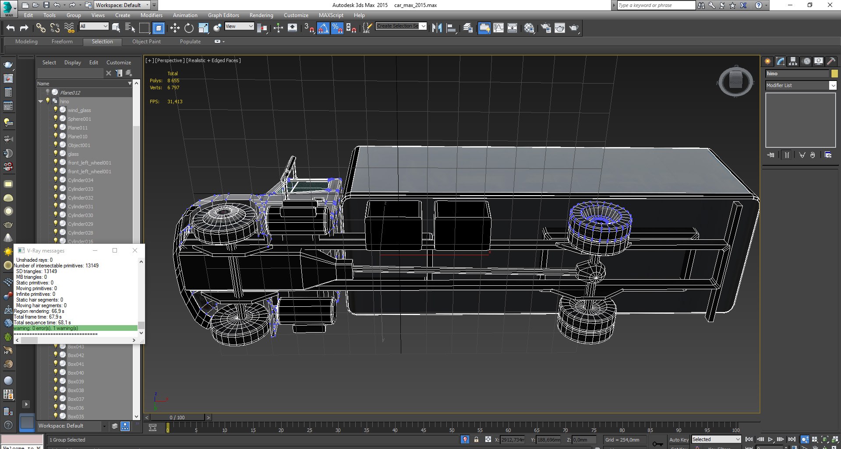Viewport: 841px width, 449px height.
Task: Open the Workspace: Default dropdown in title bar
Action: tap(122, 5)
